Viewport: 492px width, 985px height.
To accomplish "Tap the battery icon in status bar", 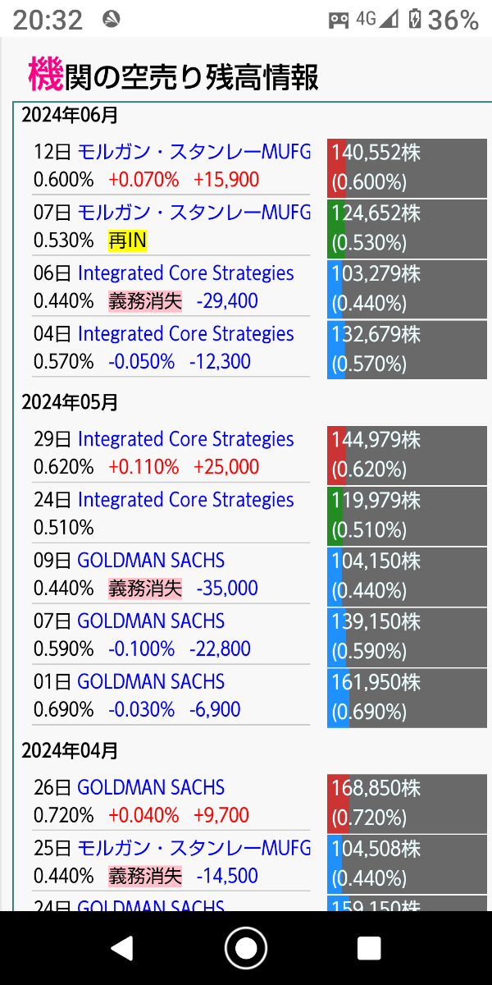I will [x=415, y=20].
